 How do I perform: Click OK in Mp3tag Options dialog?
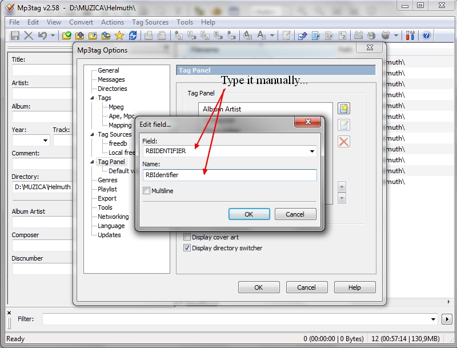click(259, 287)
